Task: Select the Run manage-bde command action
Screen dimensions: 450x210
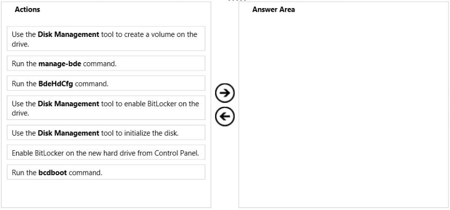Action: point(106,63)
